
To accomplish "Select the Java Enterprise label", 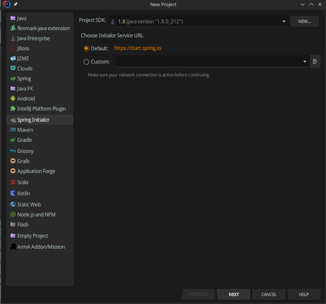I will coord(33,38).
